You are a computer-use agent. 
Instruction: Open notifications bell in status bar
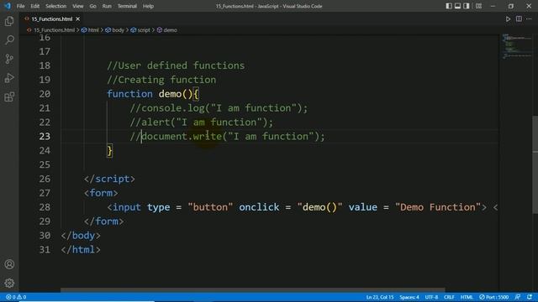click(x=530, y=297)
